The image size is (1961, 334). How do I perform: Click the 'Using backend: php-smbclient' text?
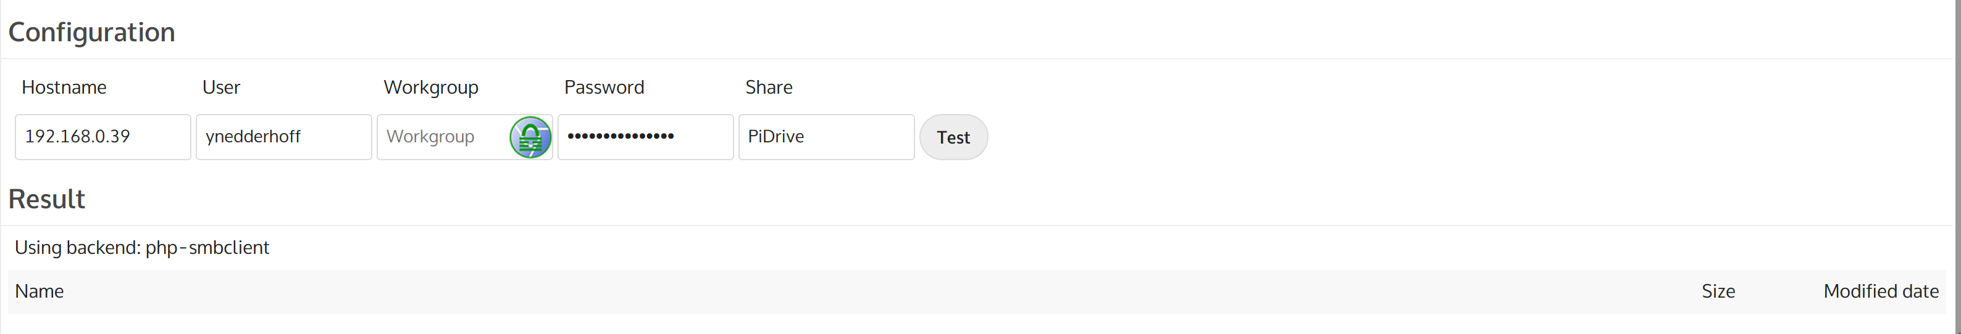point(141,248)
